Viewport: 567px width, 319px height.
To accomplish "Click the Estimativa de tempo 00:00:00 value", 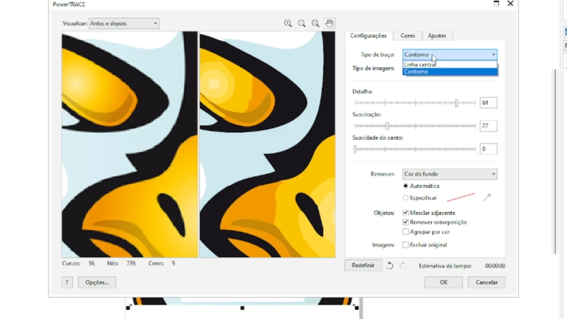I will (x=495, y=266).
